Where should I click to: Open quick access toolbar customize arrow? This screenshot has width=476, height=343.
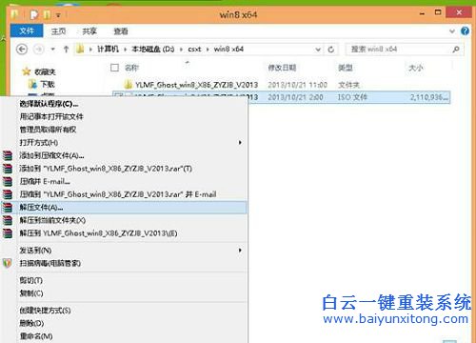click(x=58, y=15)
